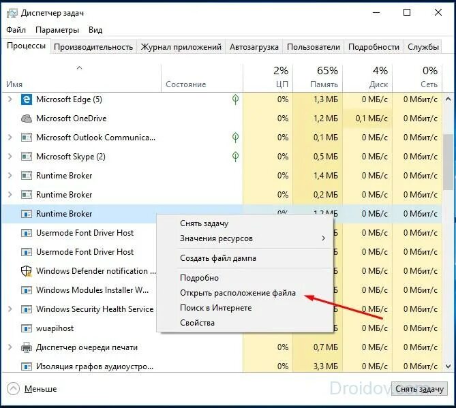Minimize the Task Manager window

point(376,12)
